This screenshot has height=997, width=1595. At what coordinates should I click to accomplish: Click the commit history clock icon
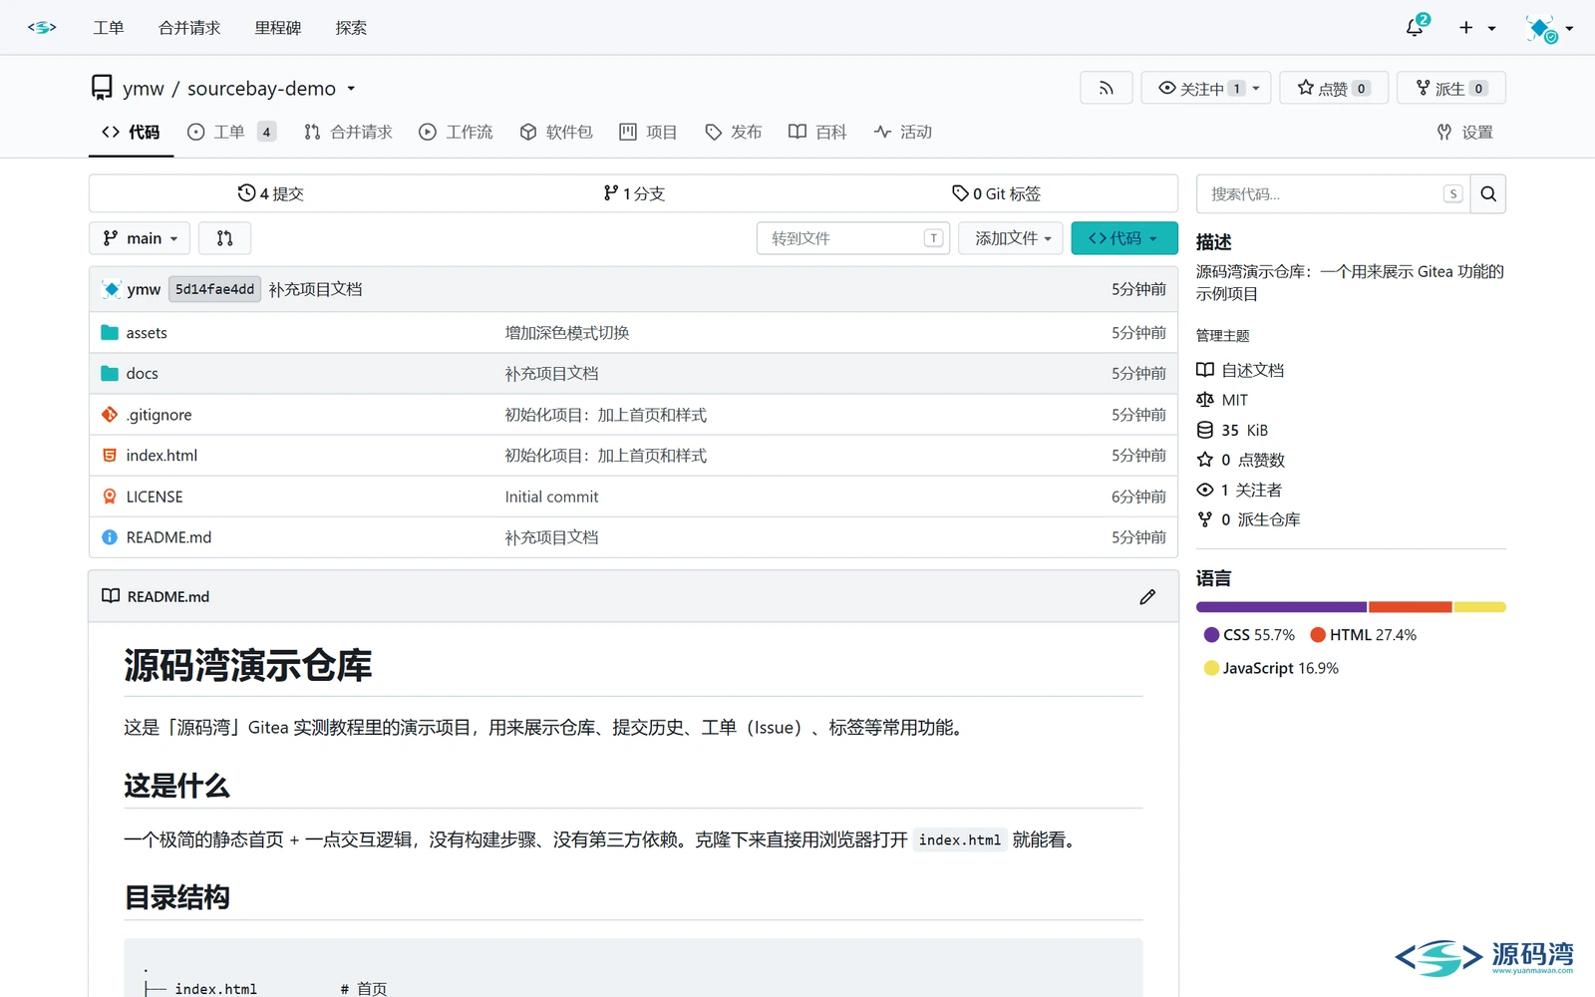click(x=246, y=192)
